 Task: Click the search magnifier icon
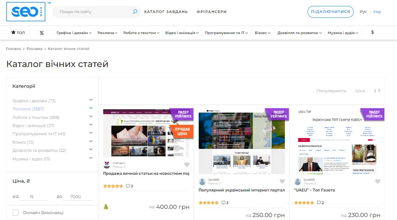click(x=135, y=11)
